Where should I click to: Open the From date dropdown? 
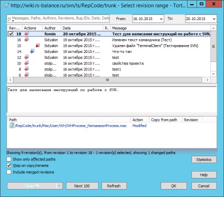click(161, 19)
